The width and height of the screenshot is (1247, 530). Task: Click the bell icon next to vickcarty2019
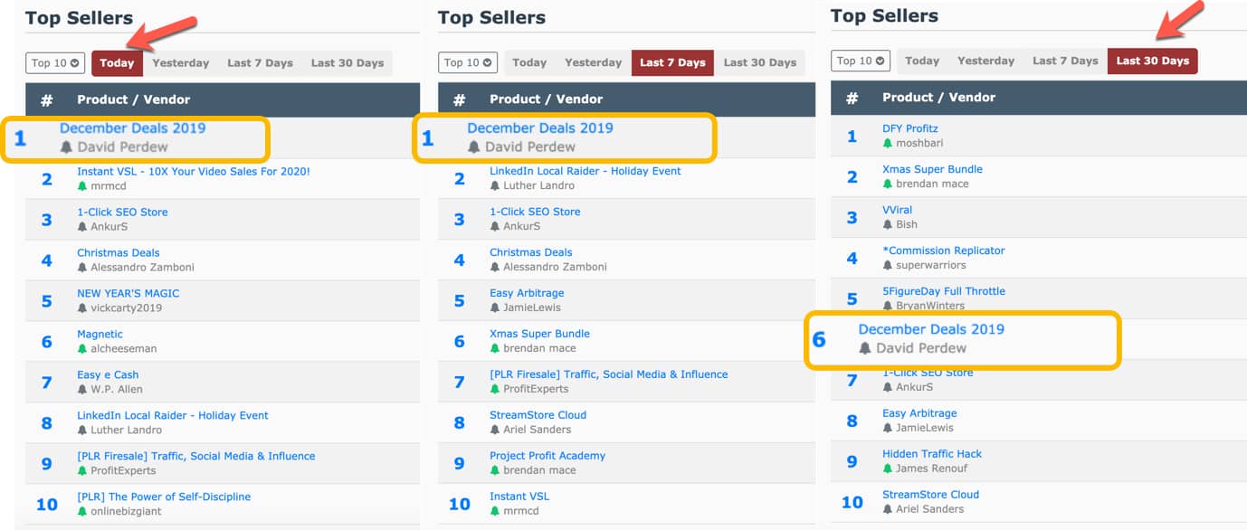[82, 308]
